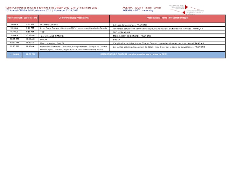Select the French conference title line
Screen dimensions: 229x173
pos(51,8)
